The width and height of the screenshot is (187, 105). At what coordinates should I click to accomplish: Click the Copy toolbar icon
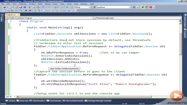(34, 7)
